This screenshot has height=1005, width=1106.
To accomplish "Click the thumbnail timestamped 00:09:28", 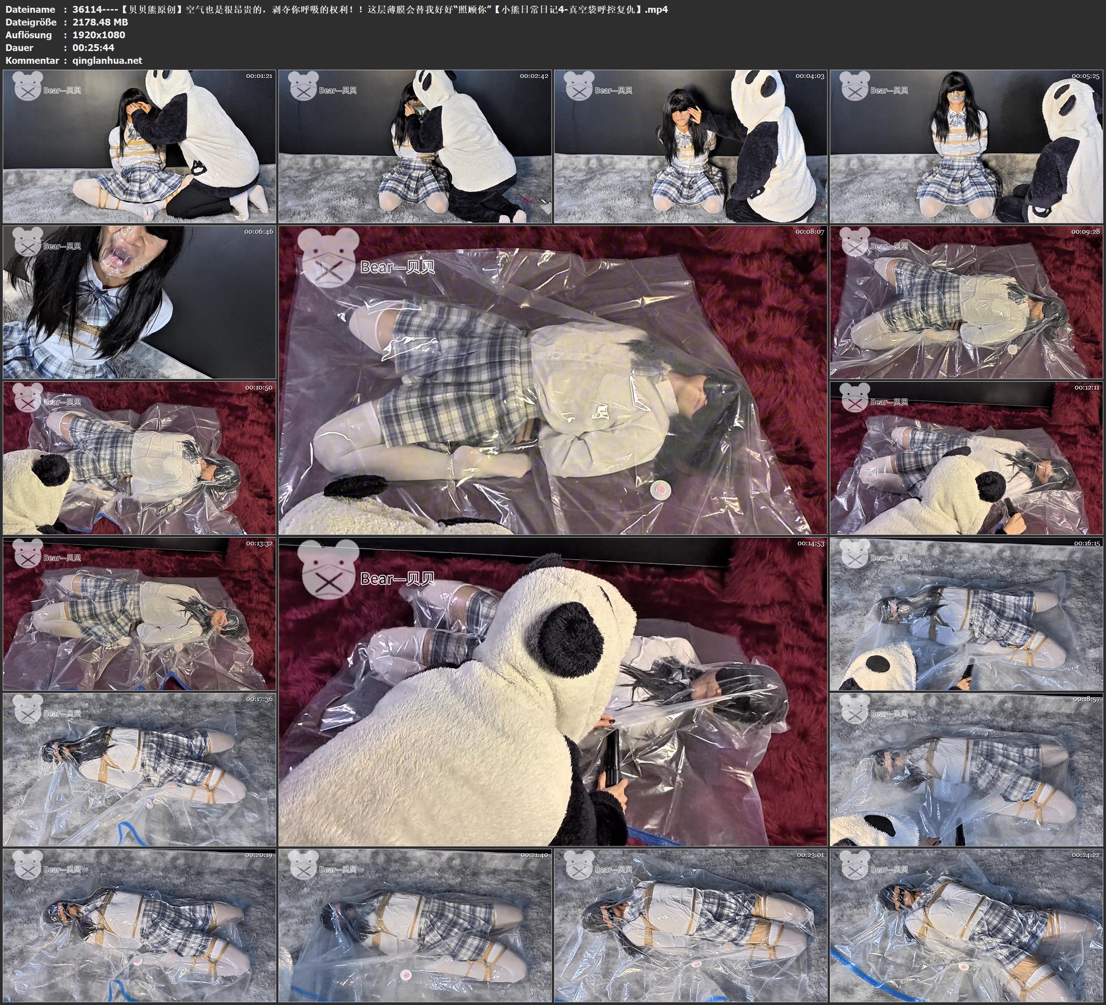I will (x=967, y=302).
